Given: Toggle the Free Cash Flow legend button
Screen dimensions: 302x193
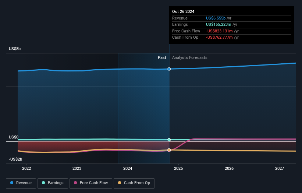Looking at the screenshot, I should coord(91,183).
